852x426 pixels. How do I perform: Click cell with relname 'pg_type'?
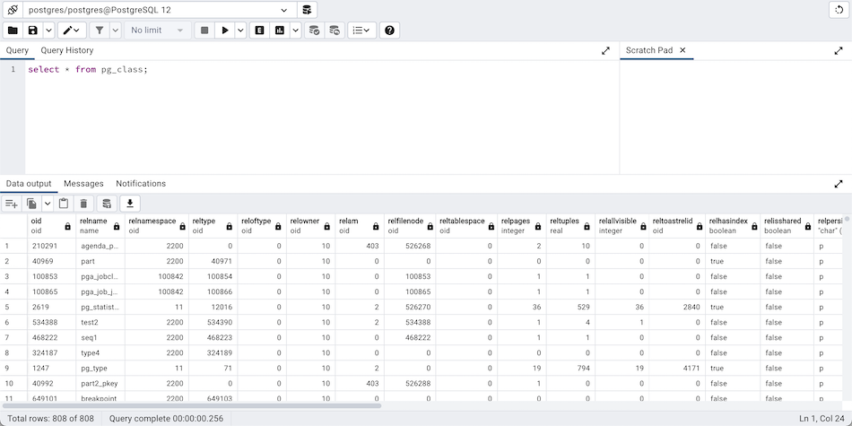[x=100, y=368]
